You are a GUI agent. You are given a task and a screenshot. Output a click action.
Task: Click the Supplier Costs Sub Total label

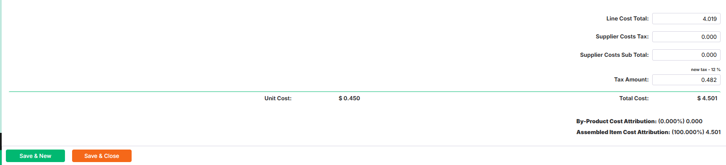pos(614,55)
